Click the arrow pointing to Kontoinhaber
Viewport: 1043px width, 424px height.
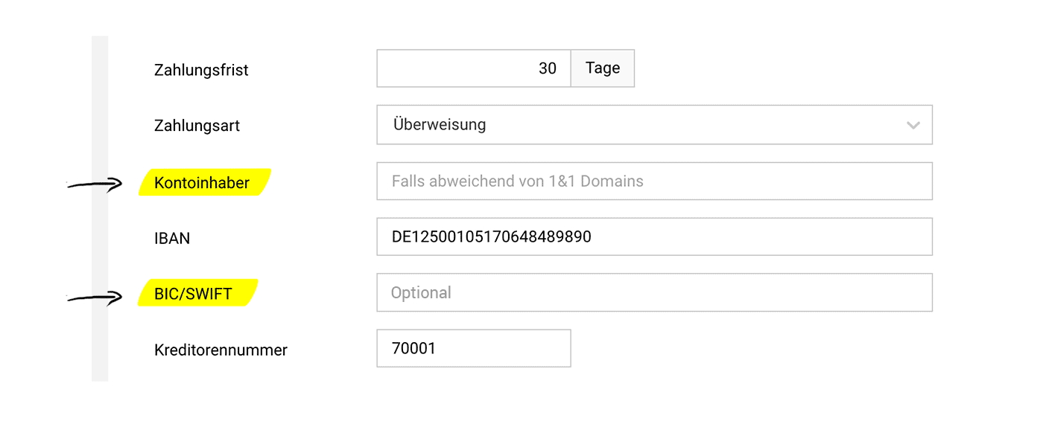[x=95, y=184]
